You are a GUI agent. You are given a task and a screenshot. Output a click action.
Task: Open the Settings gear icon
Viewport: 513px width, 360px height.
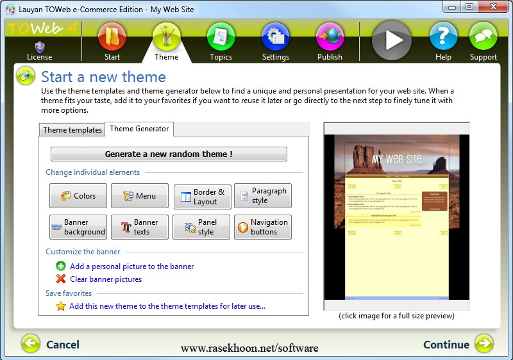276,37
